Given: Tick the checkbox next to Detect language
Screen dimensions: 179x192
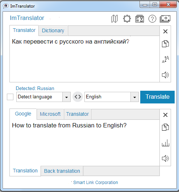Looking at the screenshot, I should tap(10, 97).
